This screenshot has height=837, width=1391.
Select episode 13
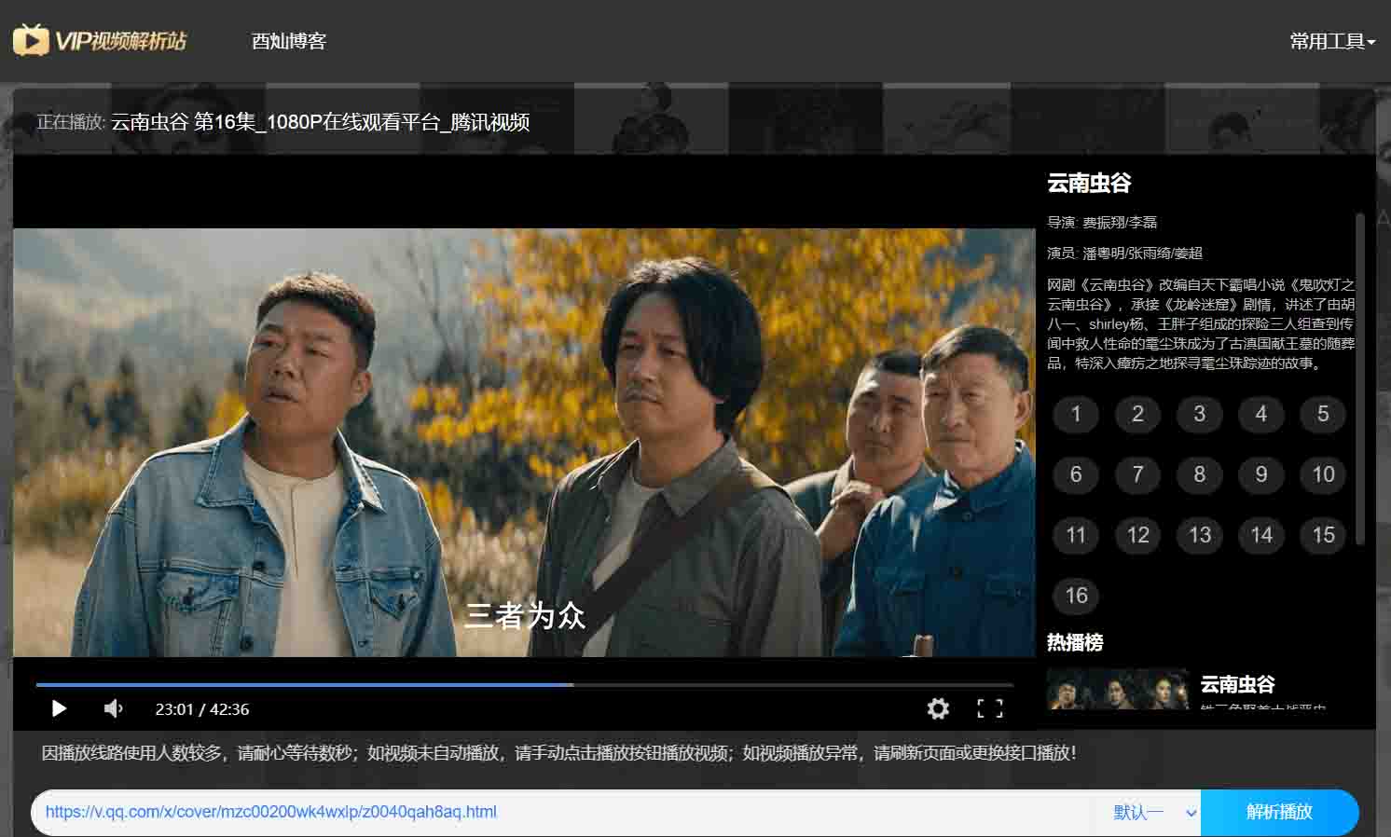coord(1200,535)
